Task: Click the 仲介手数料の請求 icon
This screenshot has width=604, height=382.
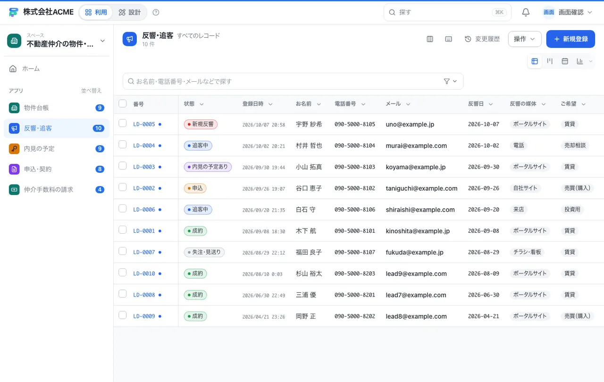Action: click(x=14, y=189)
